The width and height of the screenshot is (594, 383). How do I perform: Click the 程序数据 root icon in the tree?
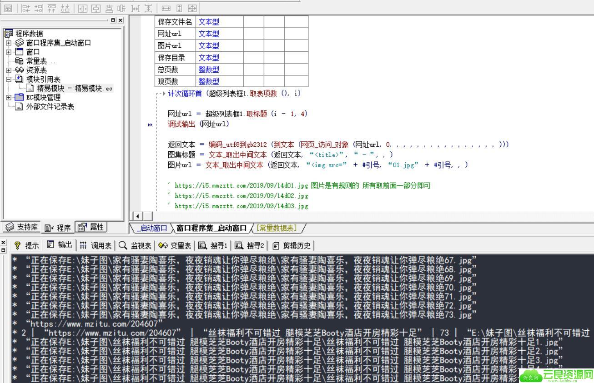click(x=9, y=33)
